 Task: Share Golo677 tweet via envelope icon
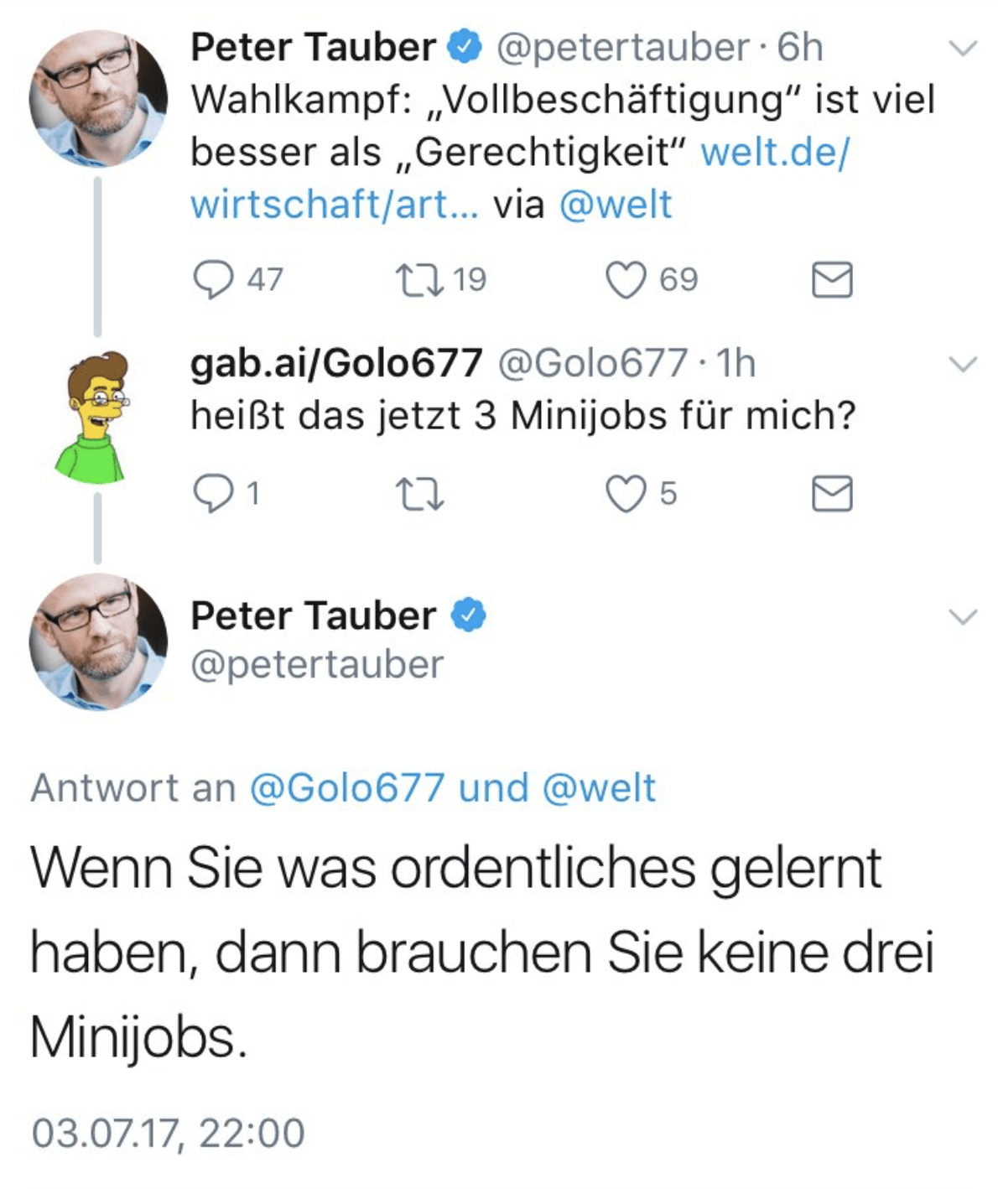tap(832, 494)
